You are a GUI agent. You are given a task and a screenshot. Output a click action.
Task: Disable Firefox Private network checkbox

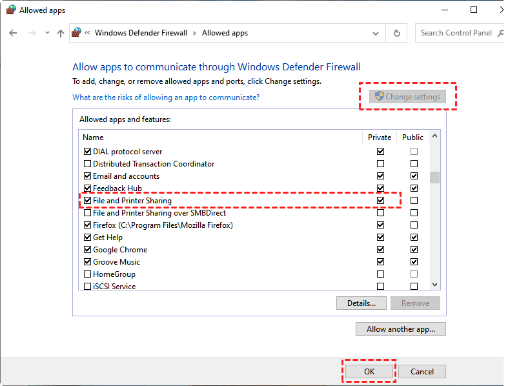[380, 225]
